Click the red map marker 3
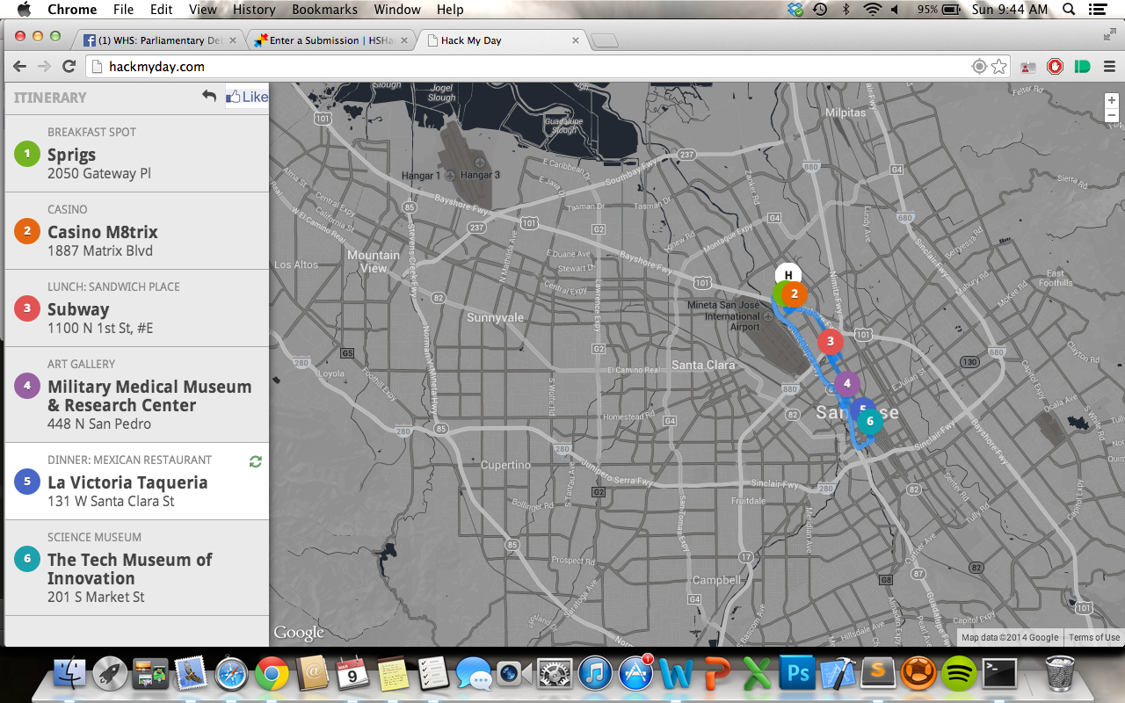Screen dimensions: 1125x703 pyautogui.click(x=831, y=342)
